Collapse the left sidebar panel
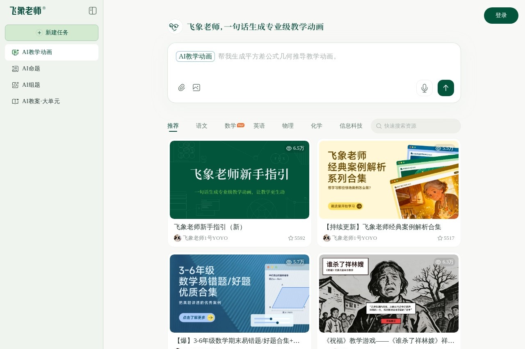Image resolution: width=525 pixels, height=349 pixels. coord(93,11)
